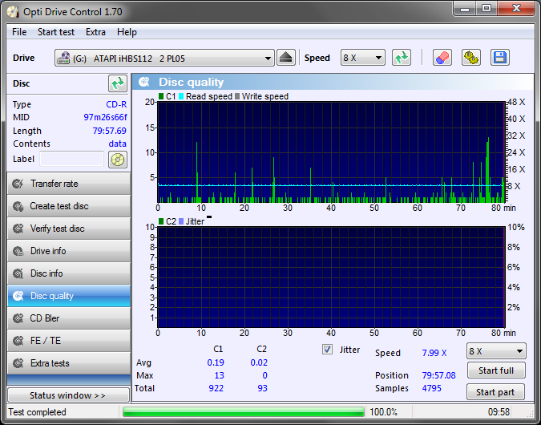
Task: Click the Test completed status text
Action: point(37,412)
